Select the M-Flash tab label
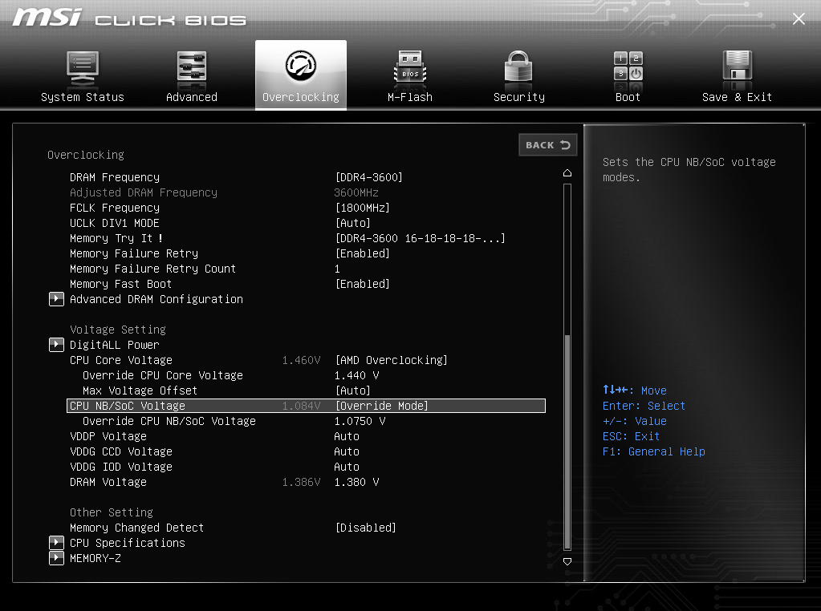This screenshot has width=821, height=611. (x=410, y=97)
